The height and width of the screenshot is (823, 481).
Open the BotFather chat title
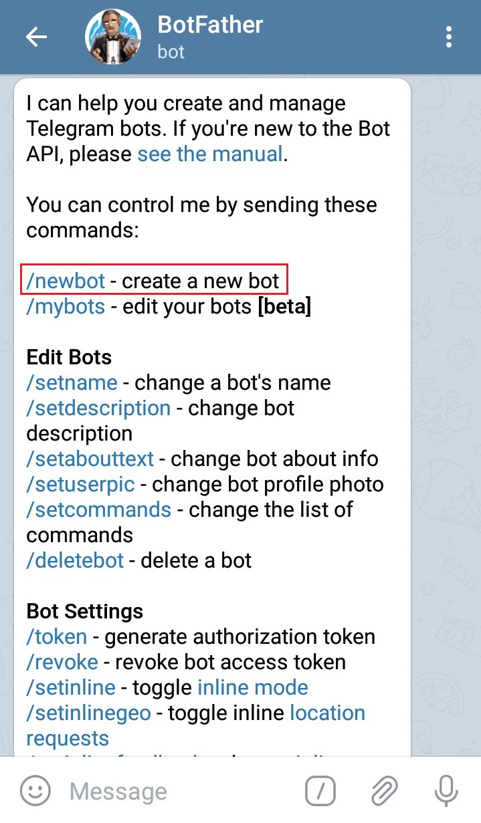coord(210,25)
